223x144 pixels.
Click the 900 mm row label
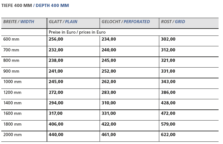pyautogui.click(x=11, y=71)
